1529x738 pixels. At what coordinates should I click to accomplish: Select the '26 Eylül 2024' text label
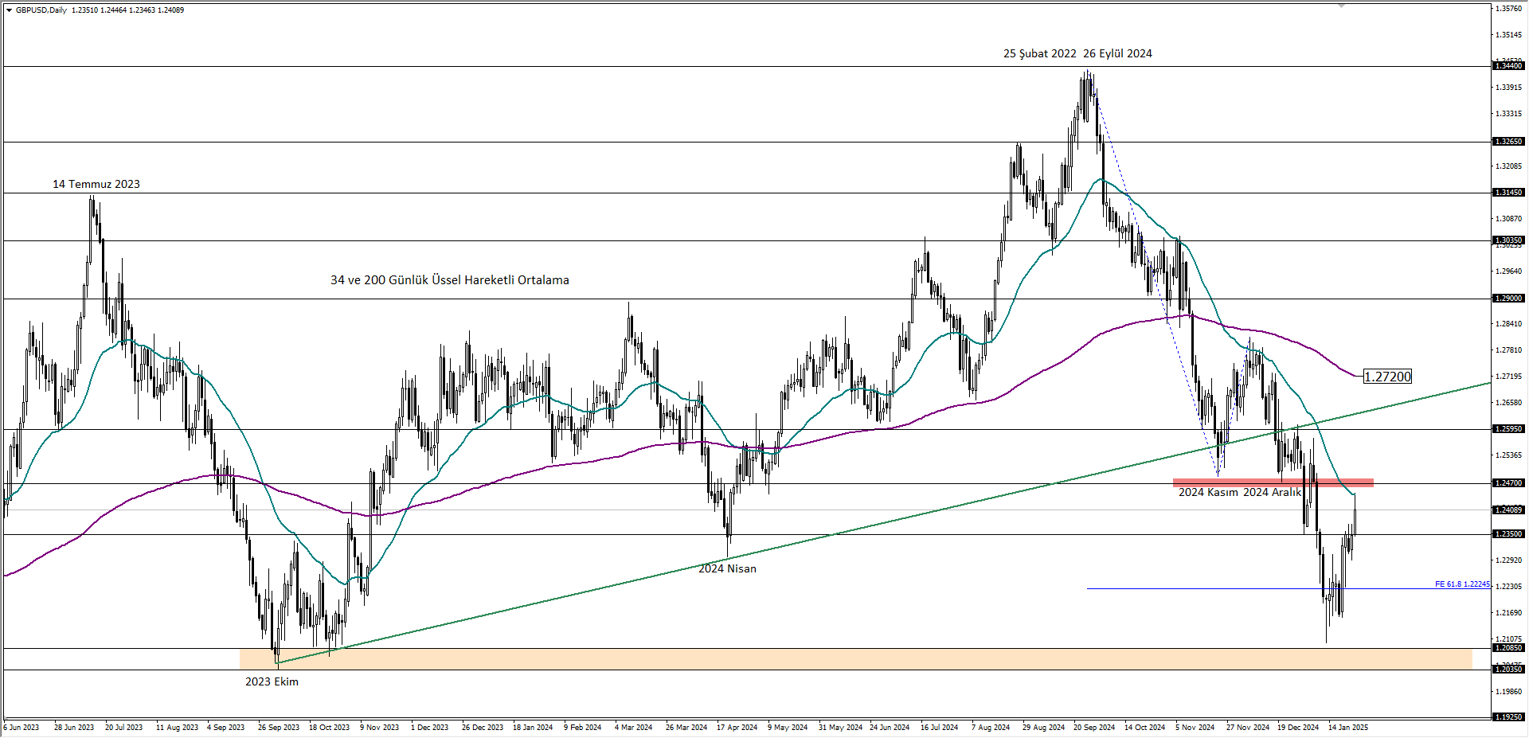click(x=1117, y=53)
